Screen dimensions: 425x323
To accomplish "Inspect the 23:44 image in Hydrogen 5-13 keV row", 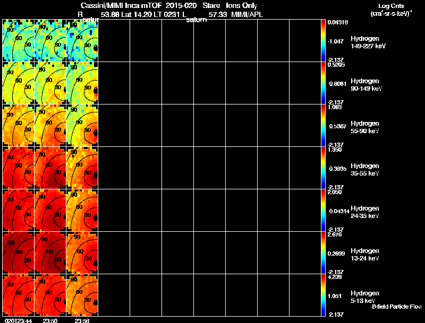I will [18, 295].
